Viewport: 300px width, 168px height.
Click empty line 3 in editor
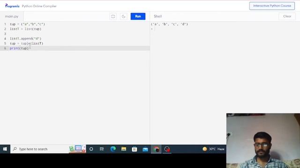[x=75, y=34]
